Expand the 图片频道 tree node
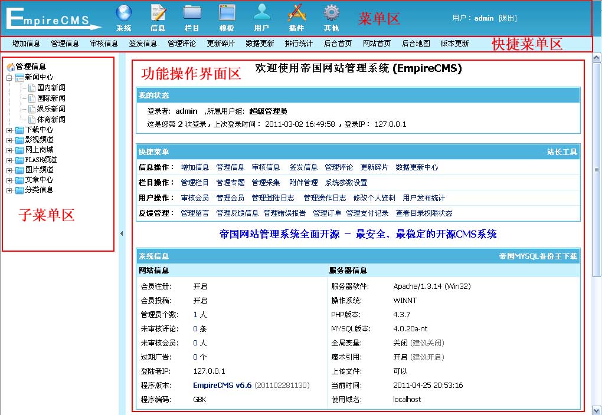 (9, 170)
